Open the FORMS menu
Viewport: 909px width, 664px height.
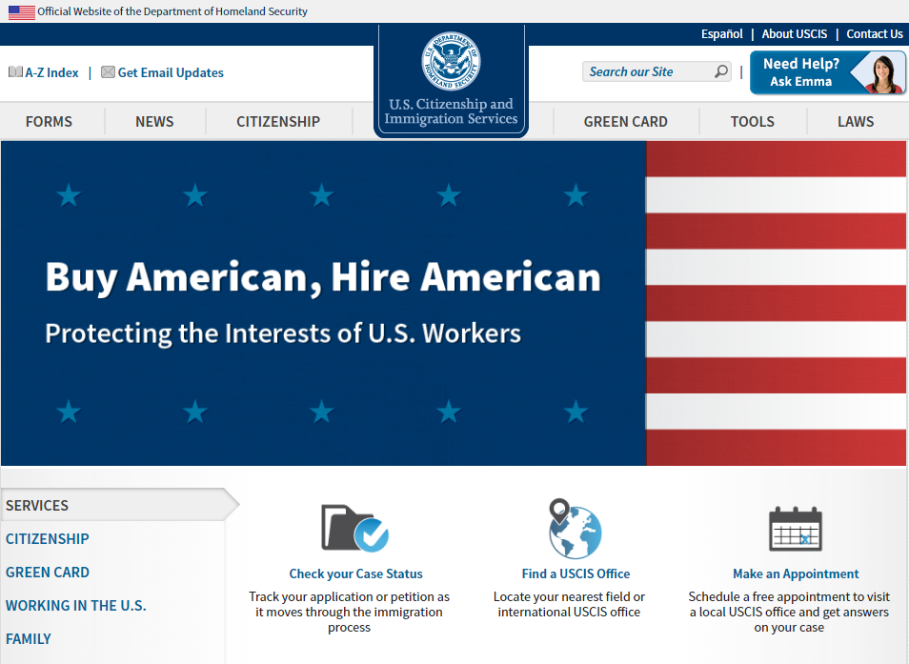(x=49, y=122)
